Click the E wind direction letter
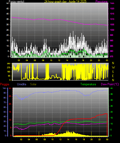This screenshot has height=143, width=120. click(113, 76)
